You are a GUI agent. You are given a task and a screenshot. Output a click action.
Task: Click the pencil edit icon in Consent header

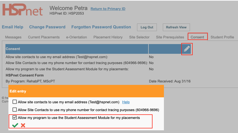(x=187, y=49)
